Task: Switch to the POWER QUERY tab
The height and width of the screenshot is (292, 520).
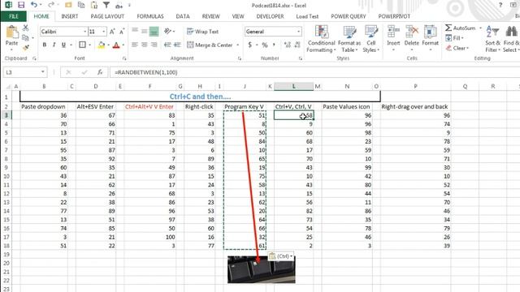Action: click(x=349, y=16)
